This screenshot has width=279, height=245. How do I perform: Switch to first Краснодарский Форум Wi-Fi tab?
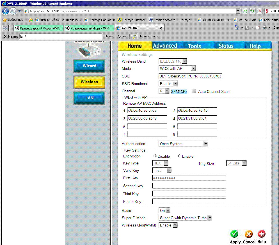[39, 28]
